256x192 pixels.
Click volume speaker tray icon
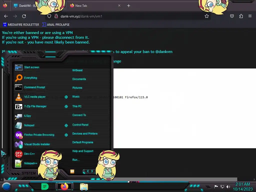[x=228, y=186]
